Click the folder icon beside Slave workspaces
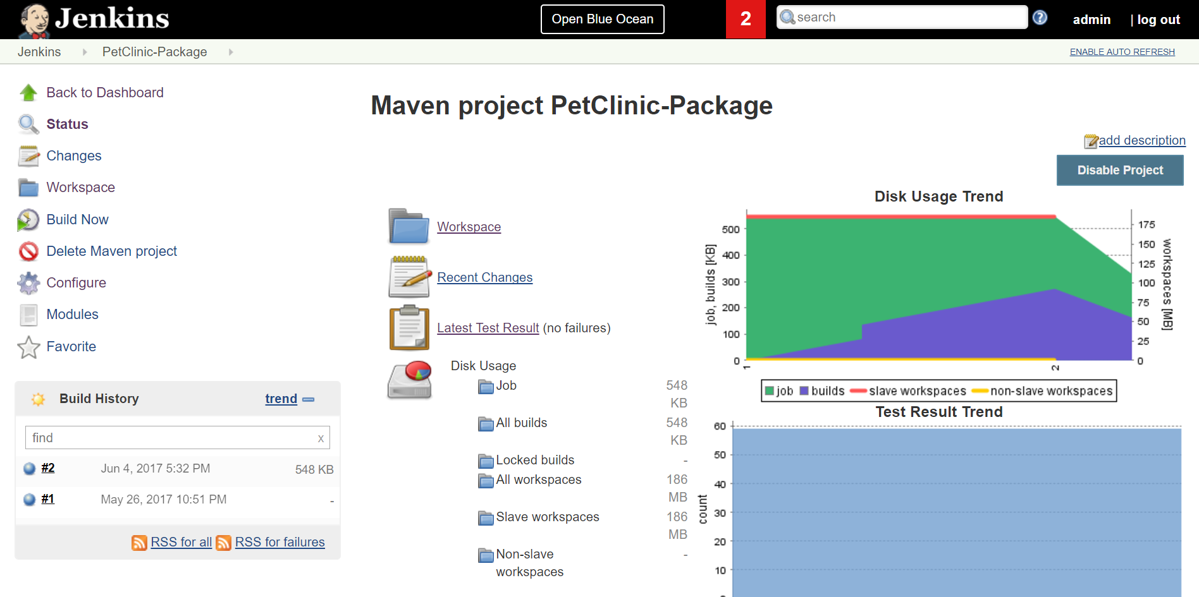This screenshot has height=597, width=1199. (x=486, y=518)
